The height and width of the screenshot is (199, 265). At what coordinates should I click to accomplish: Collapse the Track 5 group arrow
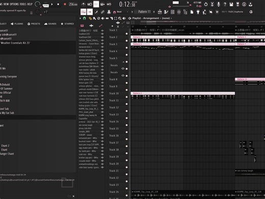tap(123, 62)
